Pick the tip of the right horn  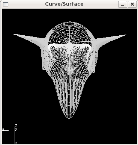[x=126, y=35]
